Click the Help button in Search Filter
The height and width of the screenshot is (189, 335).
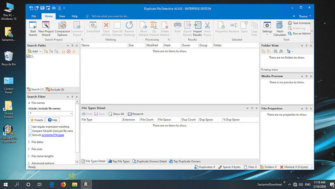52,120
